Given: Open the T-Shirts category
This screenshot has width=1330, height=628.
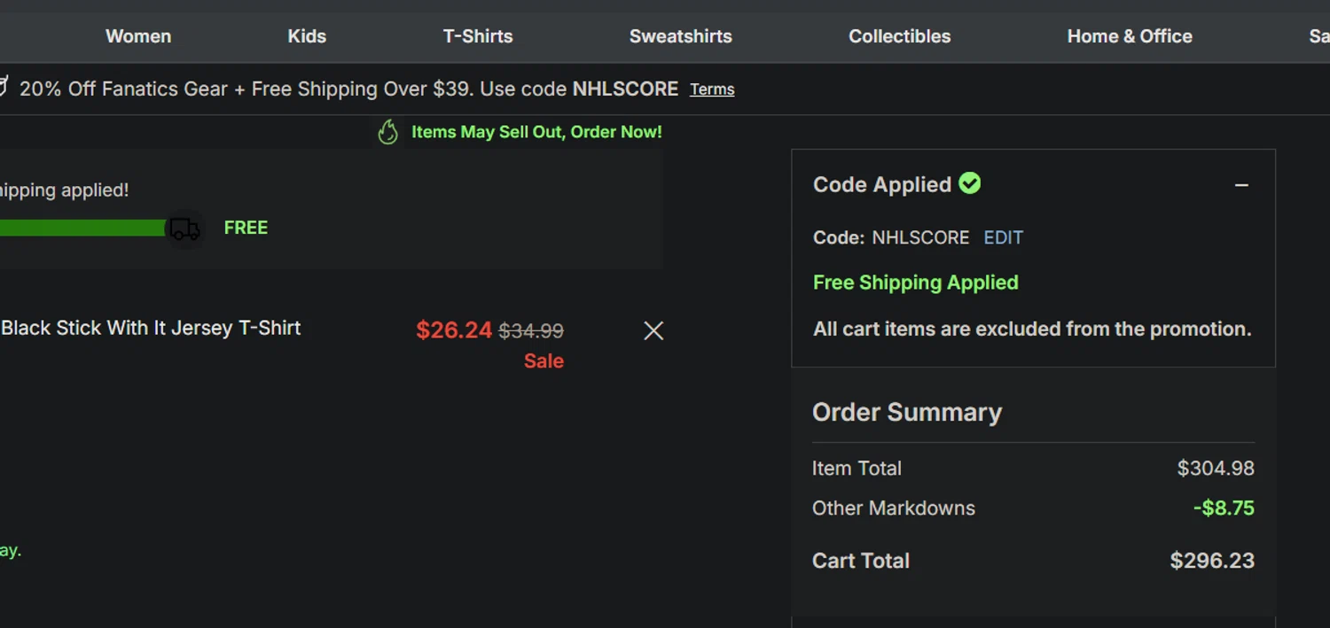Looking at the screenshot, I should [478, 36].
